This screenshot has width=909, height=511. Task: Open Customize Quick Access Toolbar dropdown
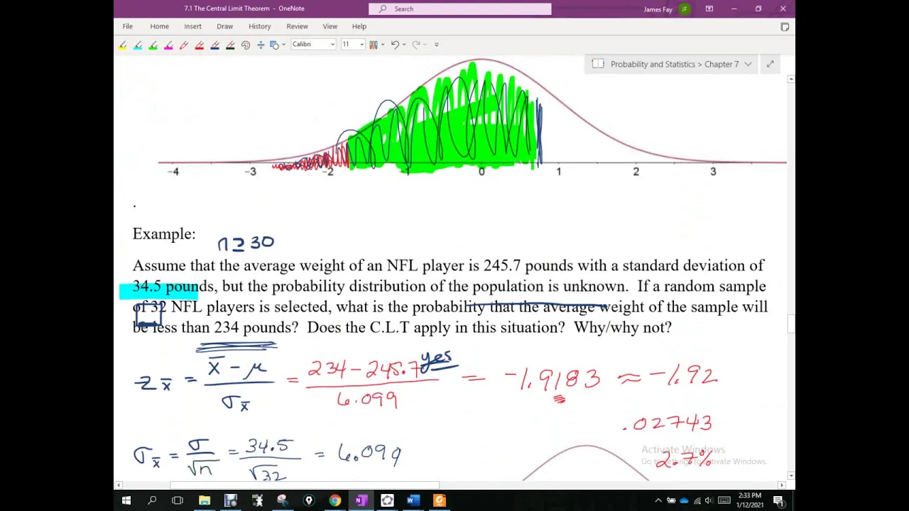[436, 45]
